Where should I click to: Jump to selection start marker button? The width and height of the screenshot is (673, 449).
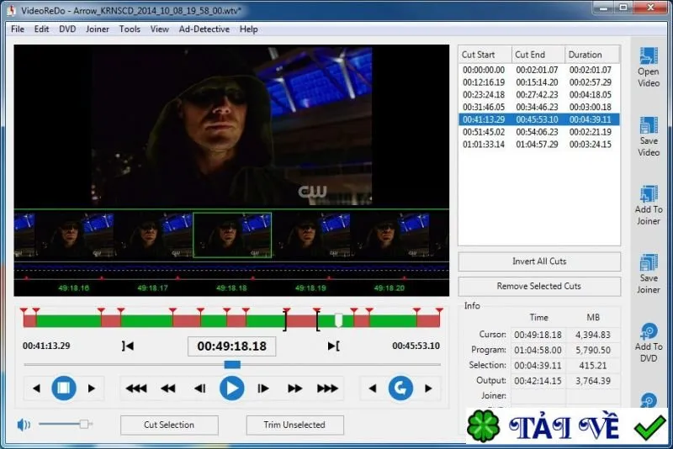[128, 346]
